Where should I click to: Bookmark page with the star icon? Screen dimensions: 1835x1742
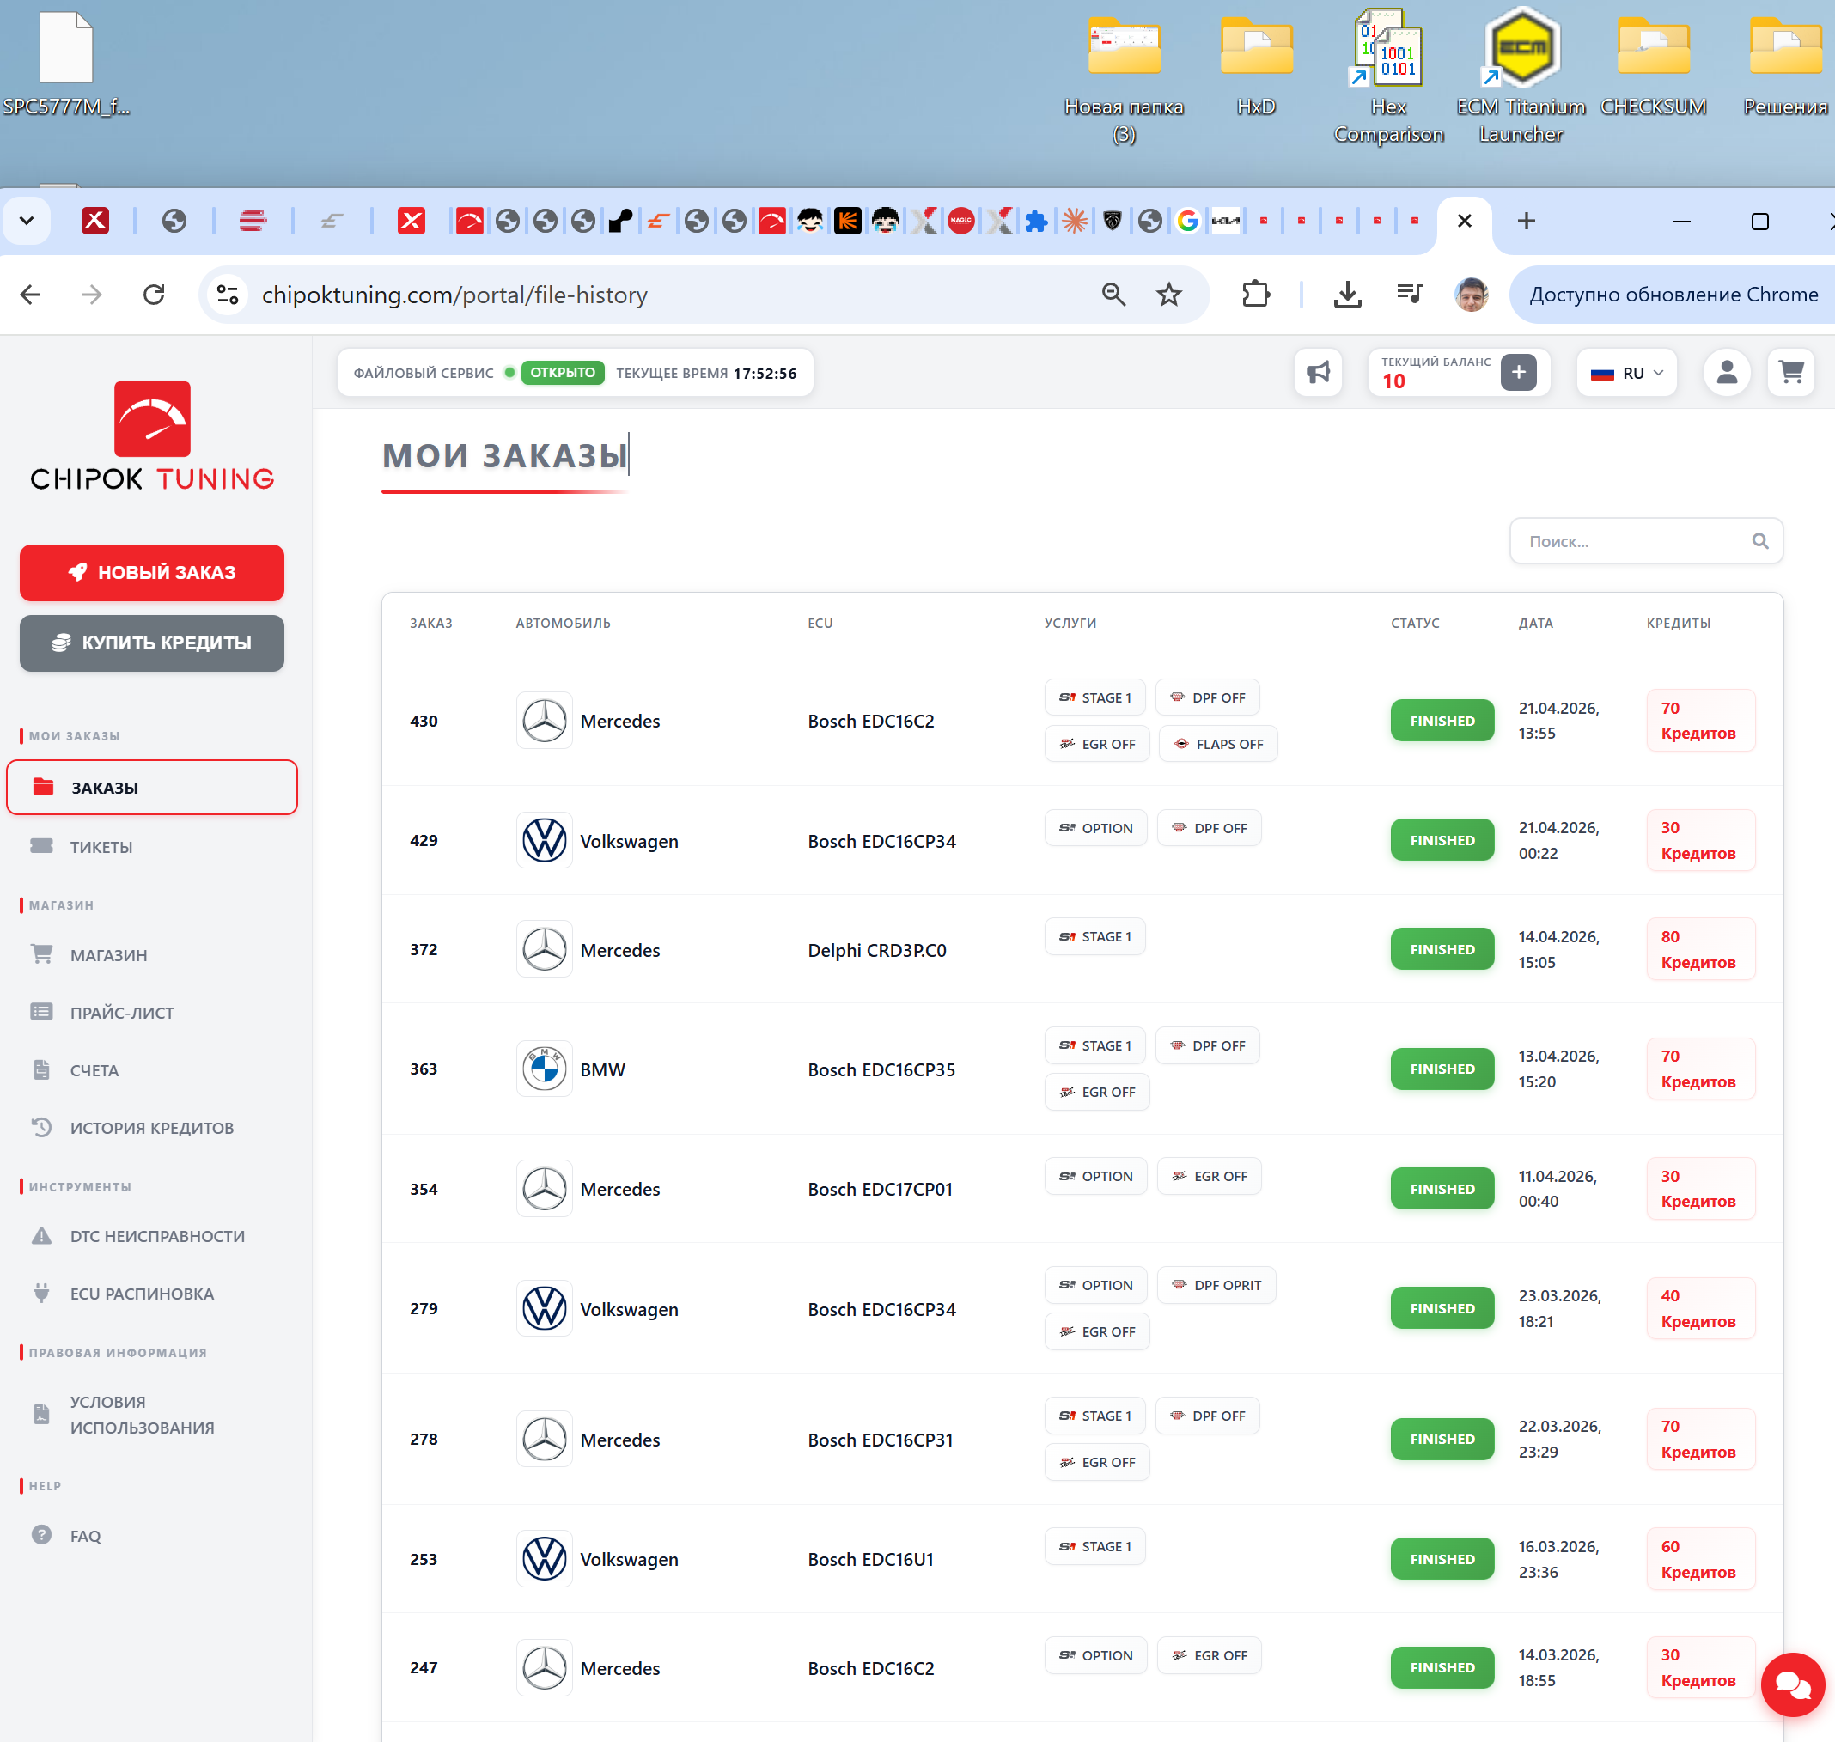point(1168,295)
